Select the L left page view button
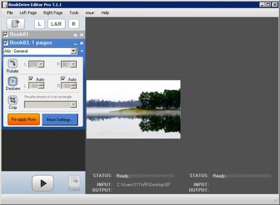This screenshot has height=205, width=280. [x=39, y=24]
